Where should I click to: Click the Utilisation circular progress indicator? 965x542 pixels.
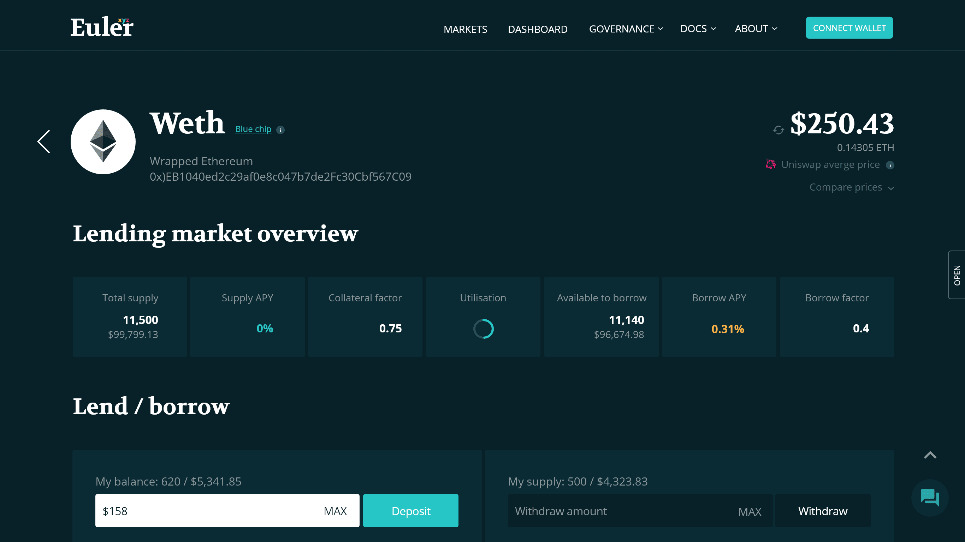pos(483,329)
